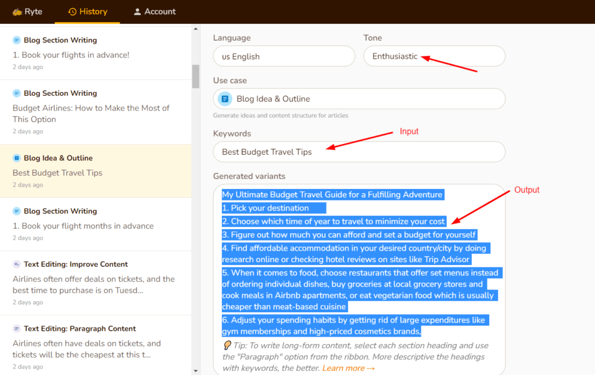Click the tip lamp icon below the variants
The width and height of the screenshot is (595, 375).
(x=227, y=346)
